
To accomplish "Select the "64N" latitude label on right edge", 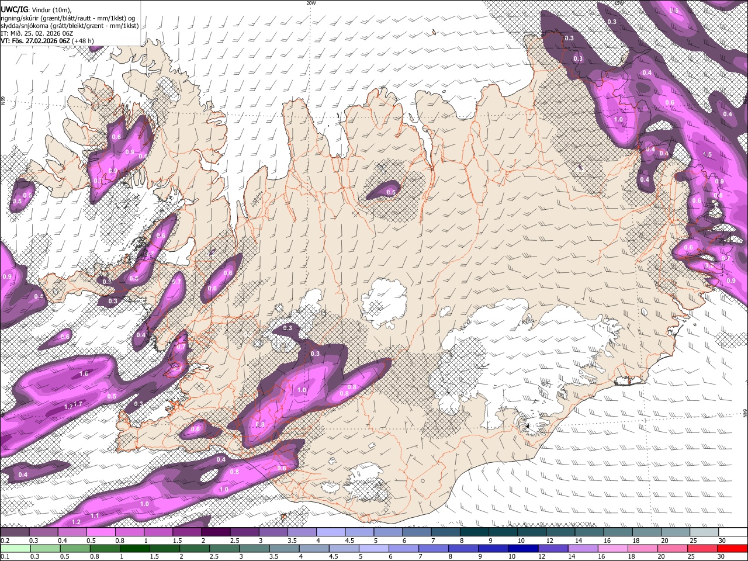I will pyautogui.click(x=745, y=413).
